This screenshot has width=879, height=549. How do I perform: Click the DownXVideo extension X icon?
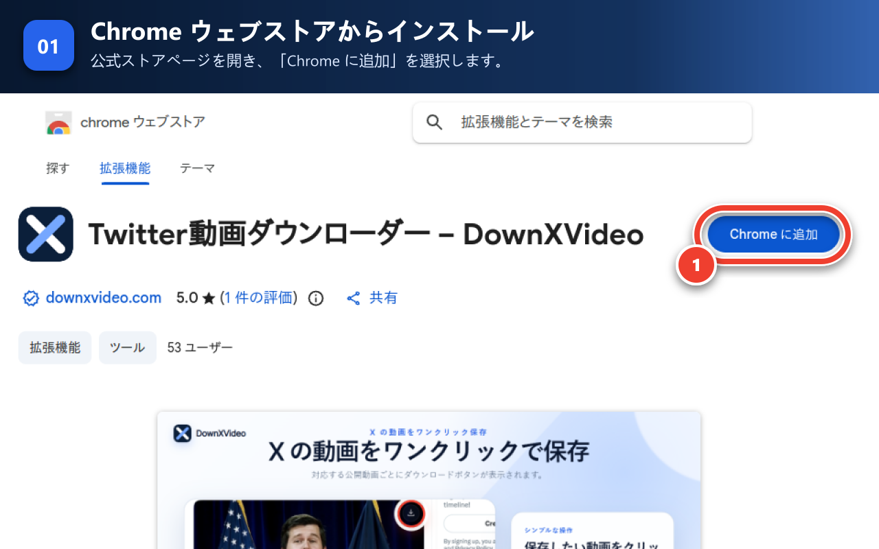pos(46,234)
